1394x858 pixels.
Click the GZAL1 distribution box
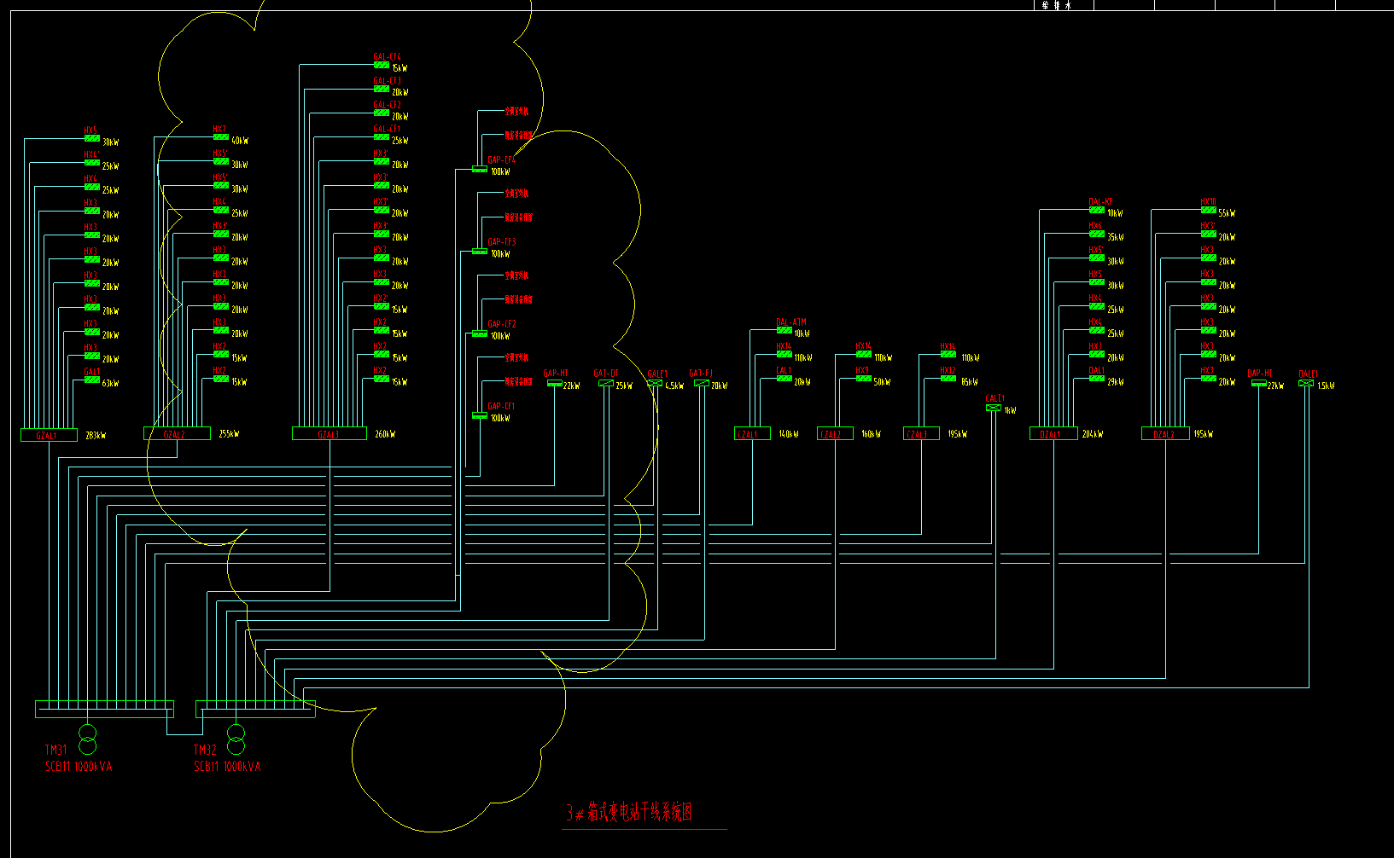(49, 435)
